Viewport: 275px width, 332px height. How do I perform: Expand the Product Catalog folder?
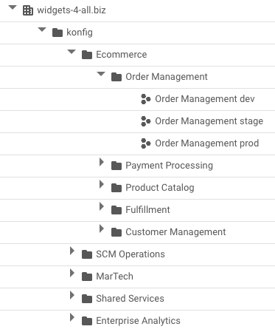102,184
